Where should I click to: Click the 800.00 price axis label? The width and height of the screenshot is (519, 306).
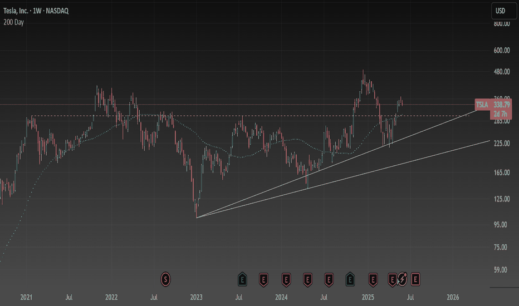pyautogui.click(x=502, y=24)
